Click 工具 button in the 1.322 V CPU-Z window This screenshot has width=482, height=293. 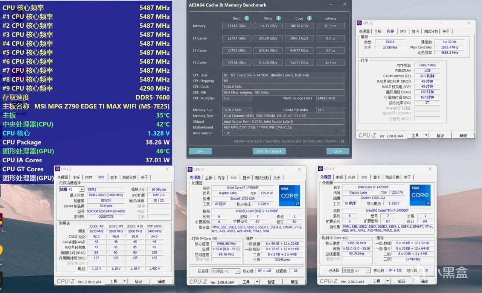[x=377, y=281]
